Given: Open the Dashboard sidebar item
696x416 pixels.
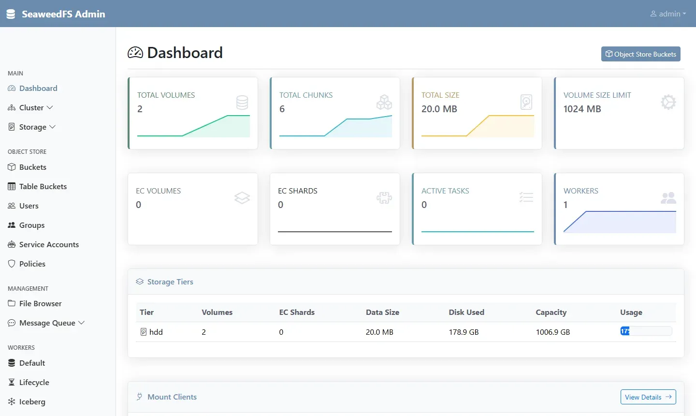Looking at the screenshot, I should (33, 88).
